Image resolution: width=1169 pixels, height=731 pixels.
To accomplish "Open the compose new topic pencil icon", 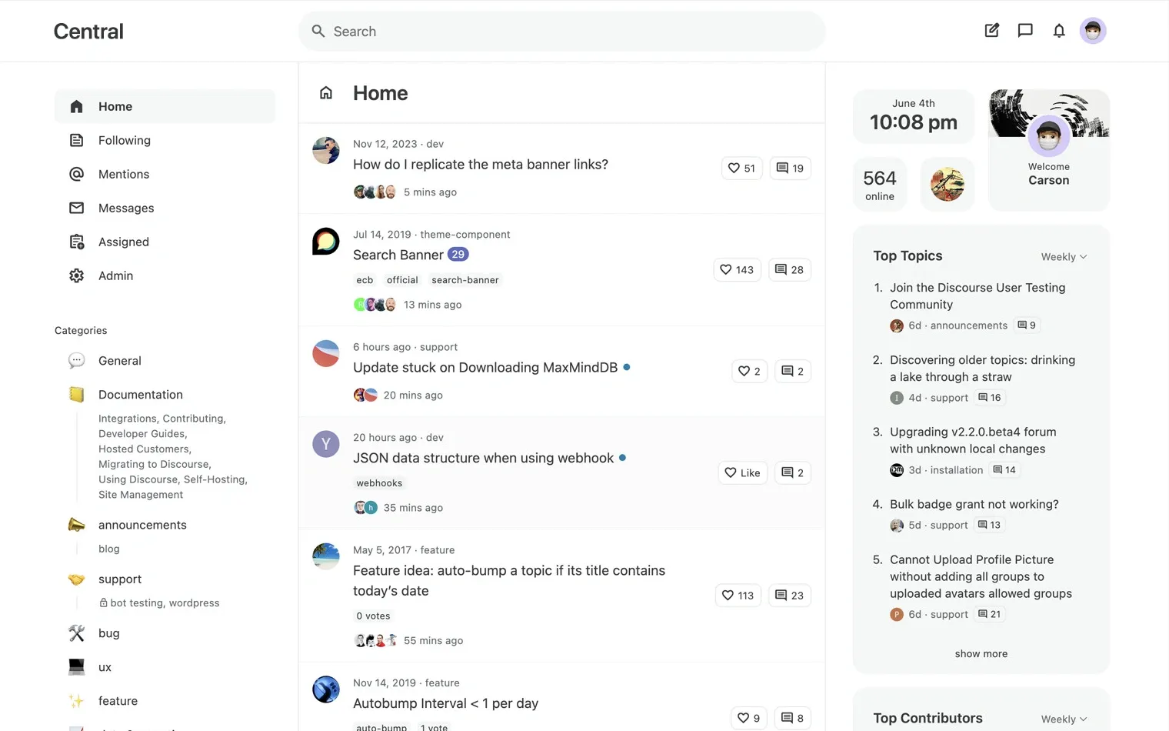I will [991, 31].
